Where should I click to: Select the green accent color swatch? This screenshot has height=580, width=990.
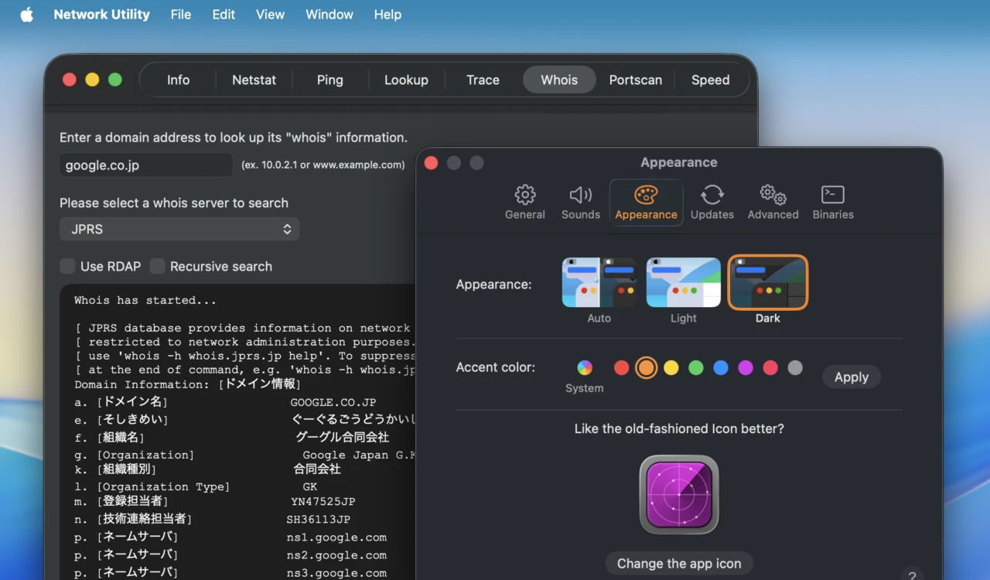click(695, 367)
